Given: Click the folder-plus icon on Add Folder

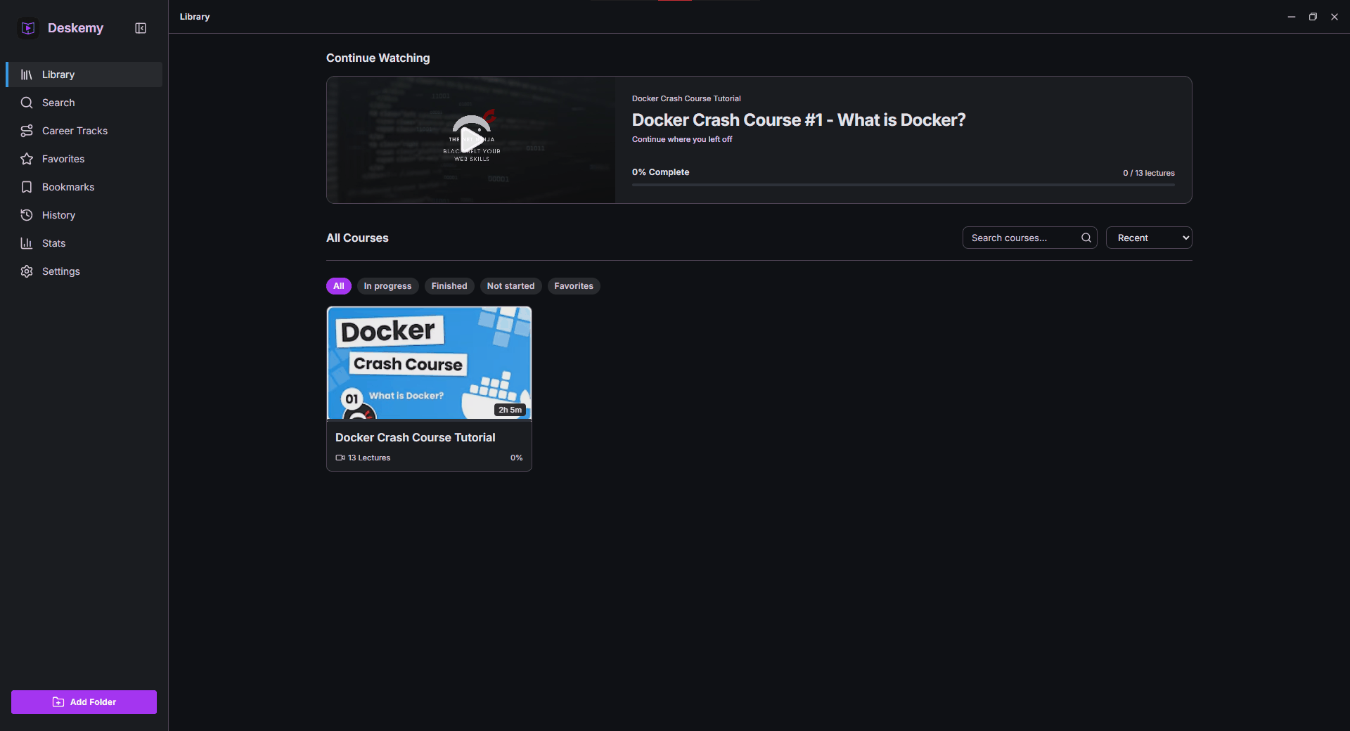Looking at the screenshot, I should 58,702.
